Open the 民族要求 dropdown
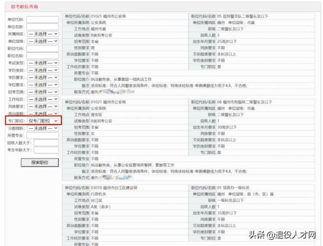This screenshot has width=323, height=246. pyautogui.click(x=43, y=106)
